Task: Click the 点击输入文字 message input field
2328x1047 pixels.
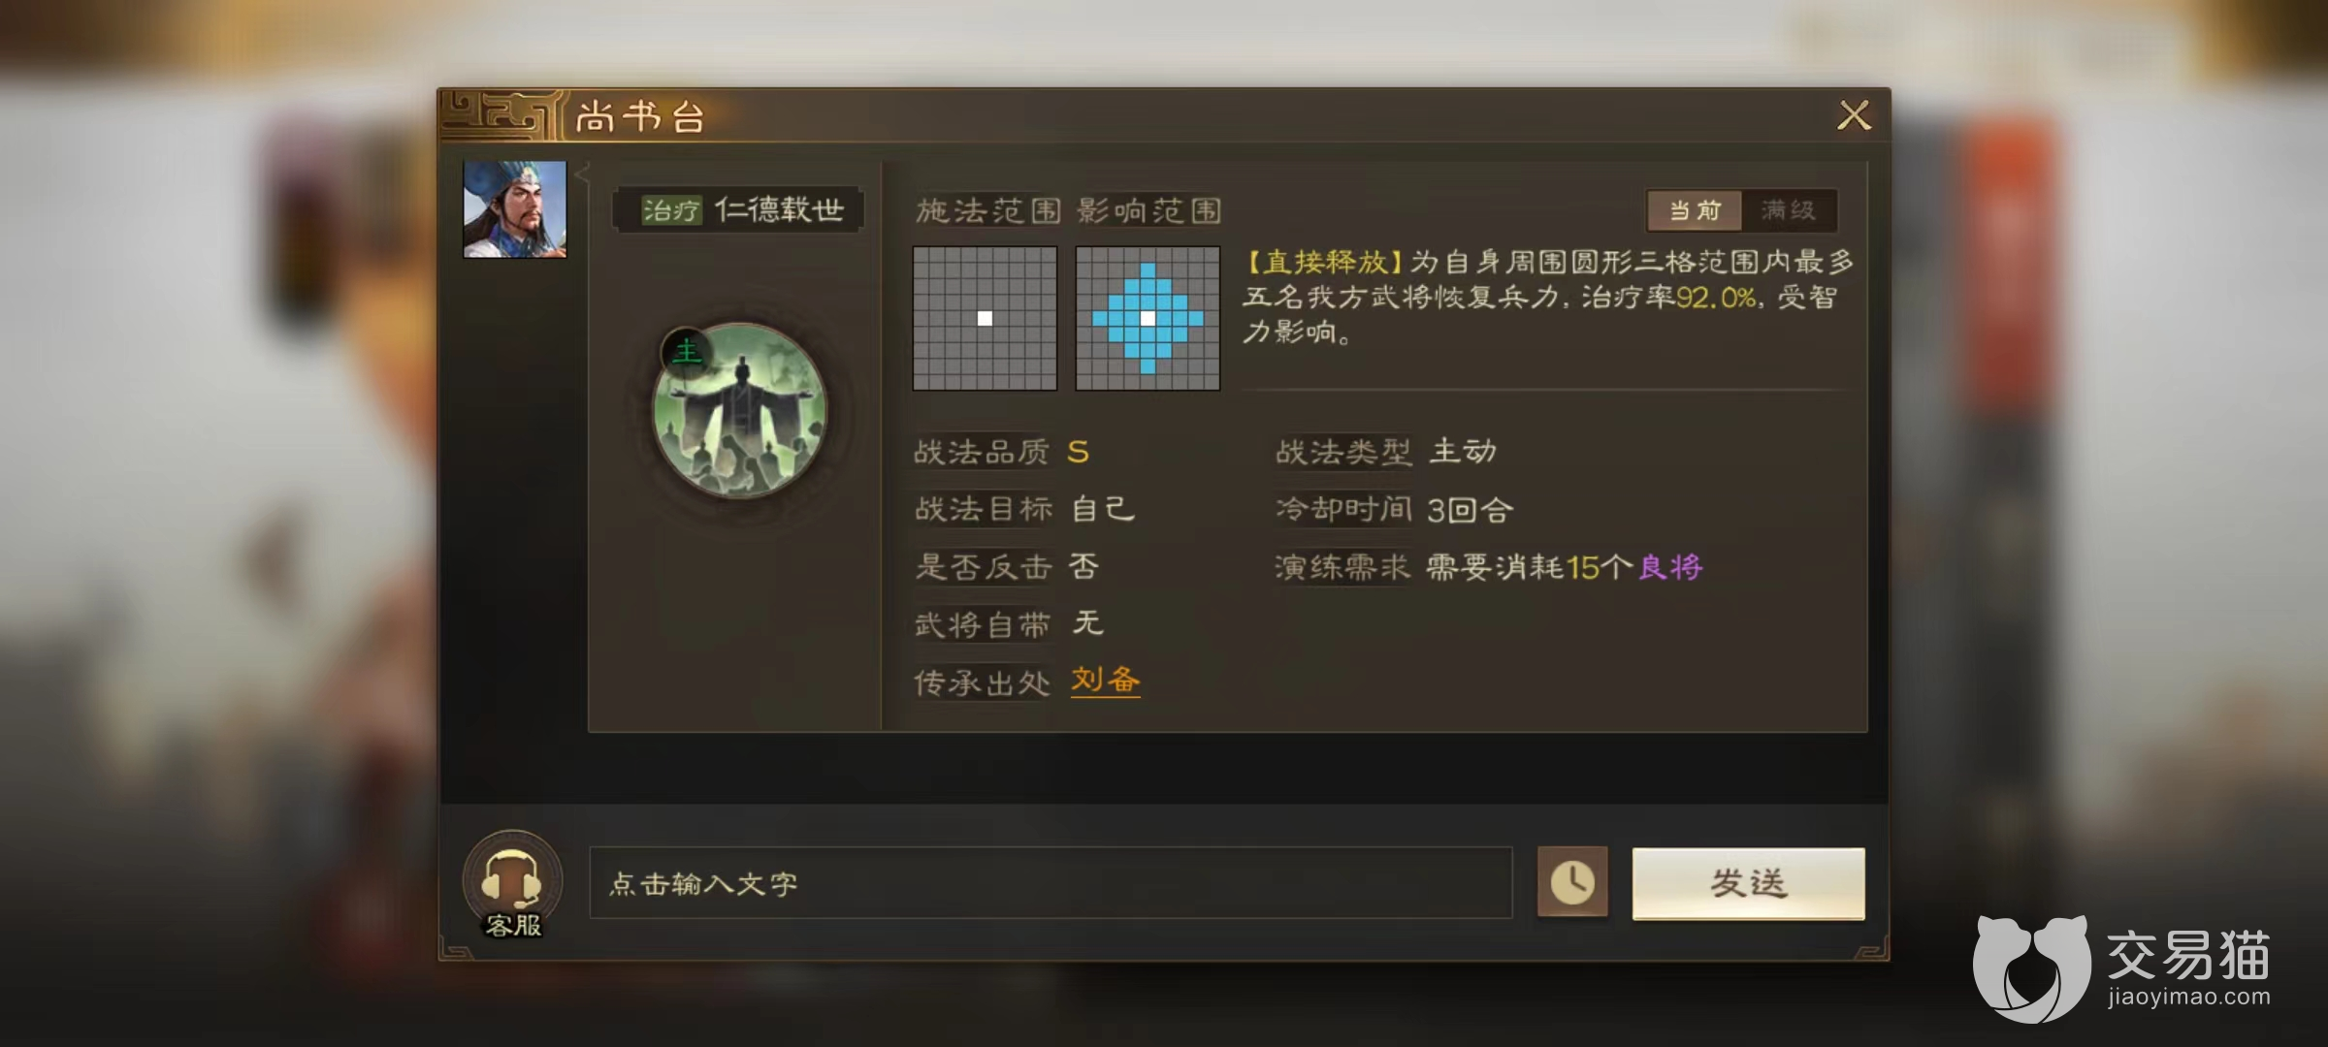Action: 1051,883
